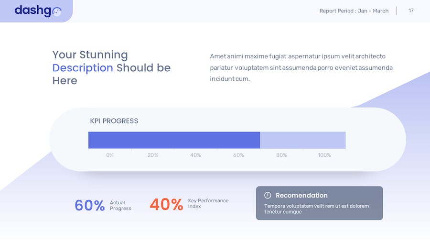Viewport: 430px width, 242px height.
Task: Click the gauge icon in the dashgo logo
Action: pyautogui.click(x=57, y=12)
